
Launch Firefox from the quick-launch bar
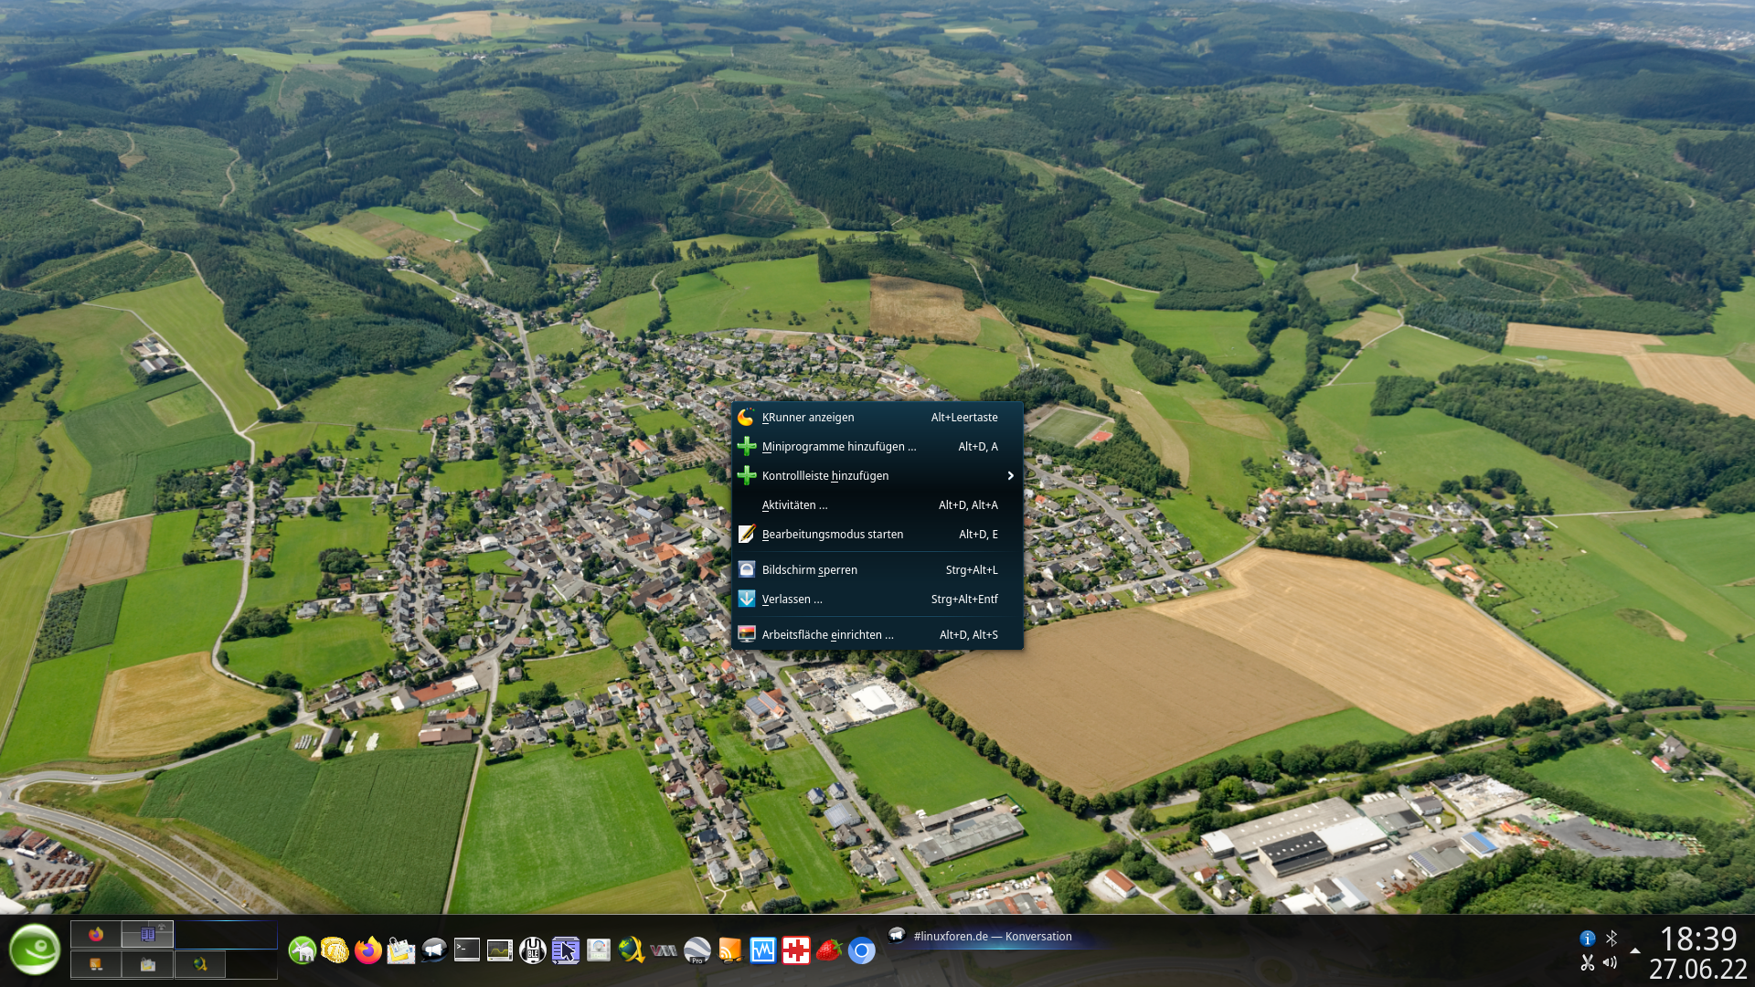click(x=367, y=950)
